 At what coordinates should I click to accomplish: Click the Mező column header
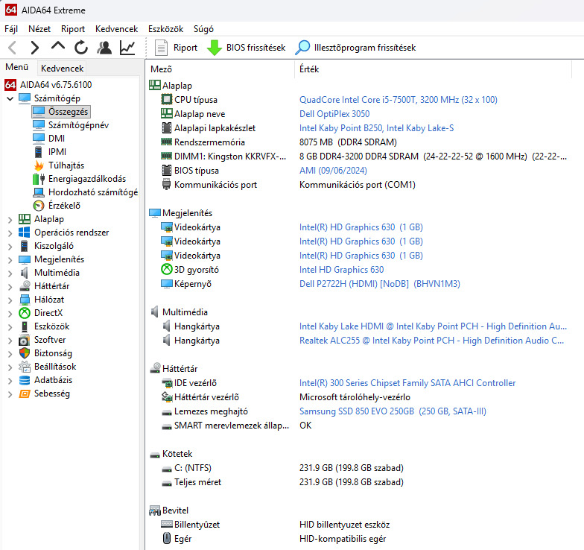coord(220,69)
